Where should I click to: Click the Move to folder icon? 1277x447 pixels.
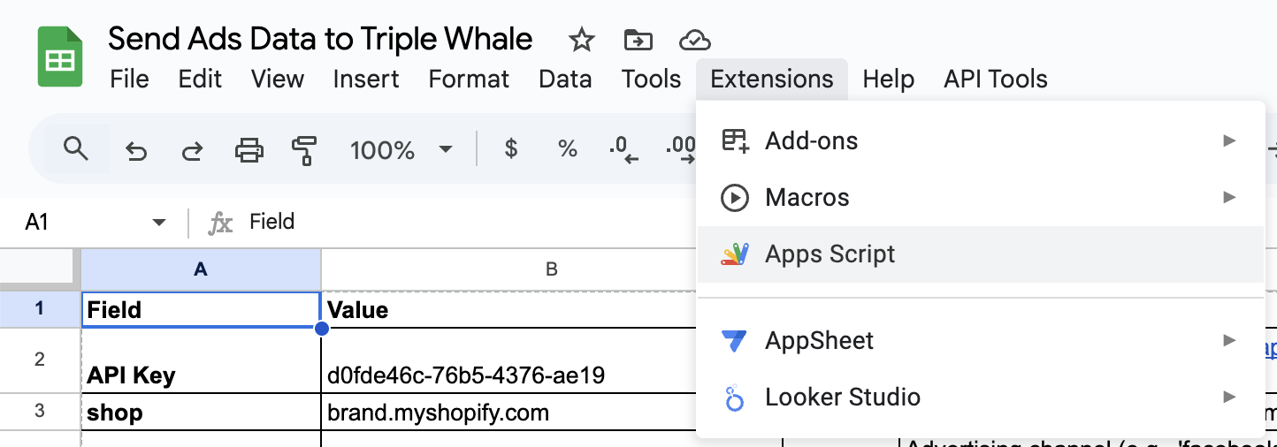coord(638,40)
